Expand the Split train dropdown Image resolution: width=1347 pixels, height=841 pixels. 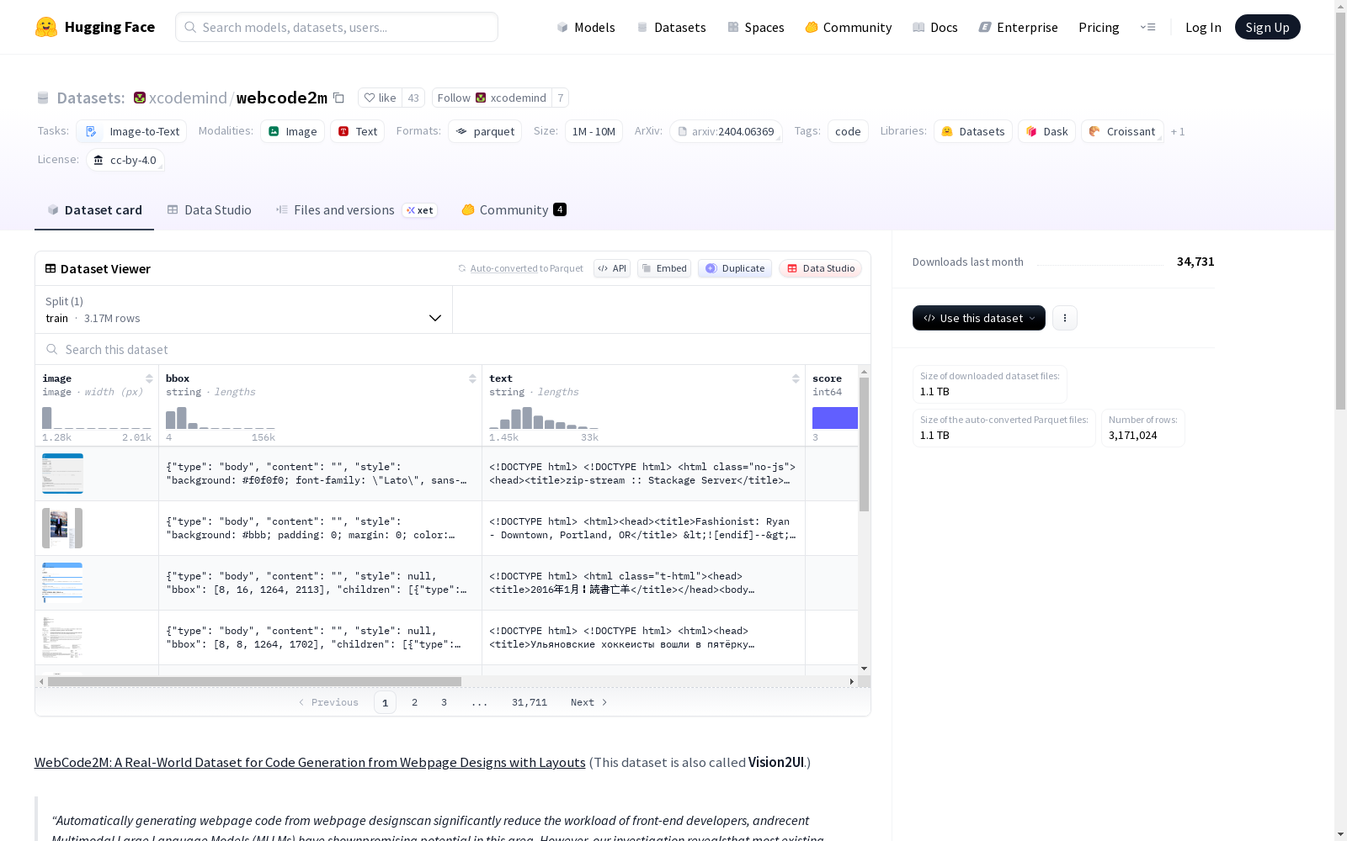244,309
